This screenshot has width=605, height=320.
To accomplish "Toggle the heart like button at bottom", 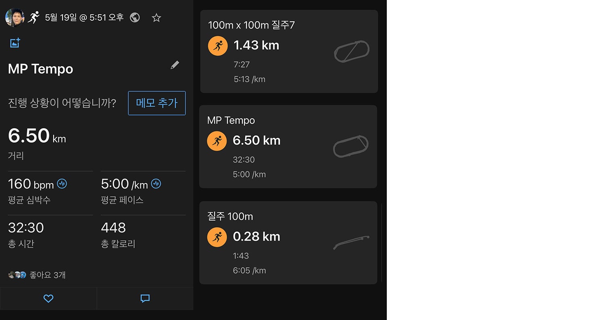I will [48, 299].
